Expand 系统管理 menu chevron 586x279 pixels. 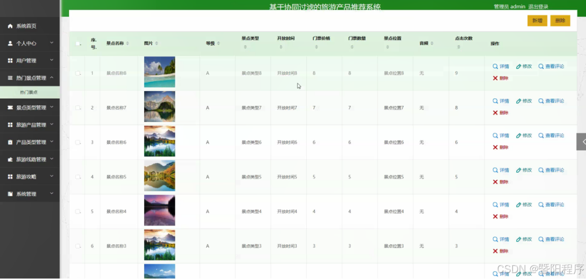[x=52, y=194]
